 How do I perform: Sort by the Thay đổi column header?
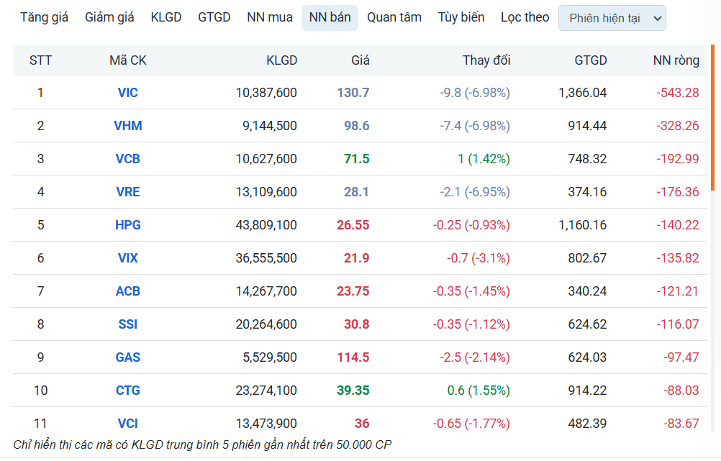click(486, 60)
